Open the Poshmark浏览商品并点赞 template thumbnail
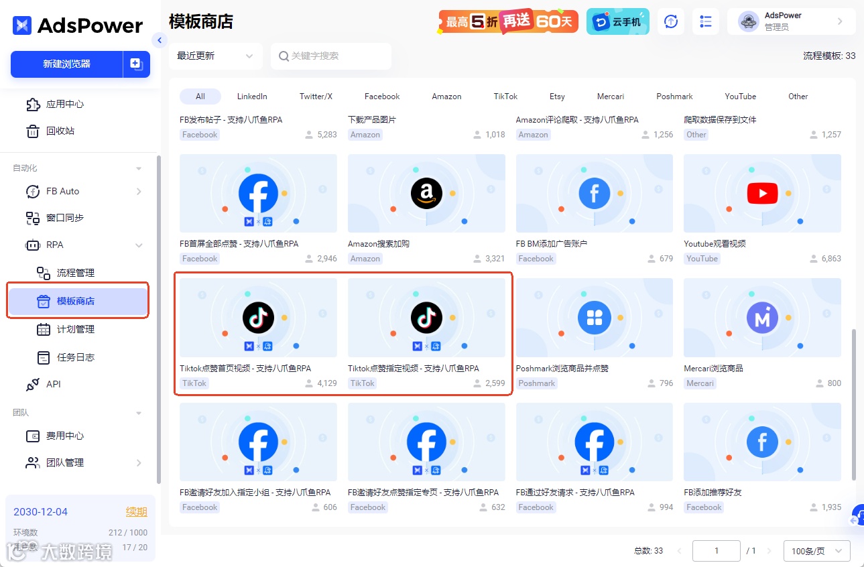Image resolution: width=864 pixels, height=567 pixels. 595,318
